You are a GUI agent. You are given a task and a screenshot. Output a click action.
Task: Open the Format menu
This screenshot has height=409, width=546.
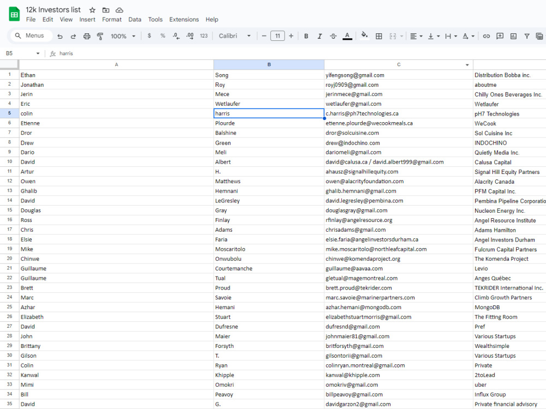pos(112,20)
